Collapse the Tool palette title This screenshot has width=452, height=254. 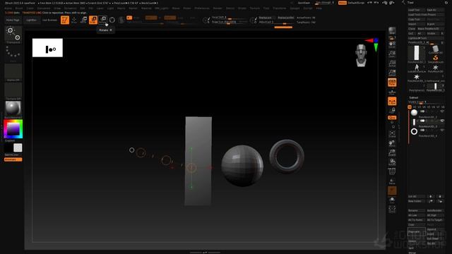[x=410, y=3]
